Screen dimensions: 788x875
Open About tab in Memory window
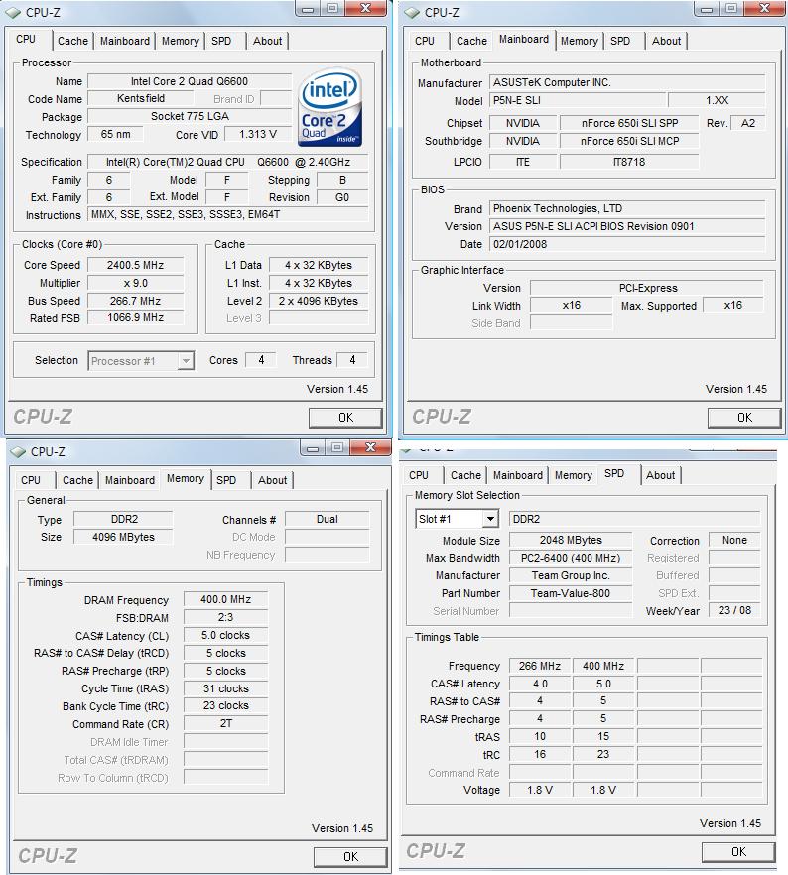click(272, 480)
